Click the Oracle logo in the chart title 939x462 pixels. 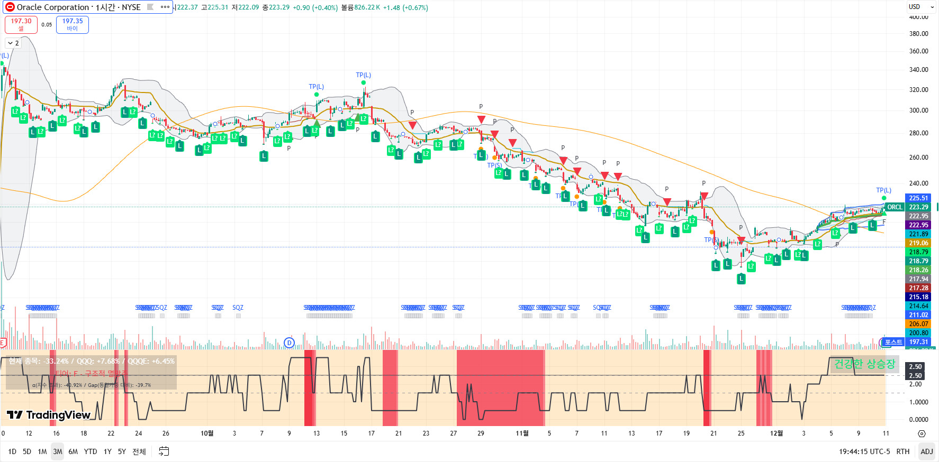coord(10,7)
